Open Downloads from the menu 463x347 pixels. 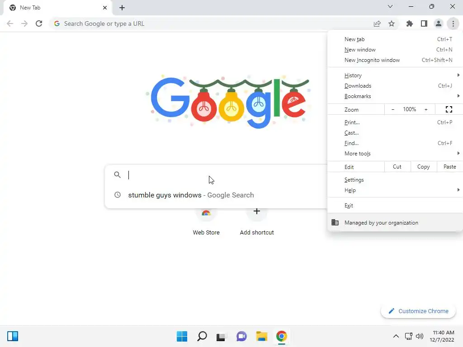click(395, 85)
